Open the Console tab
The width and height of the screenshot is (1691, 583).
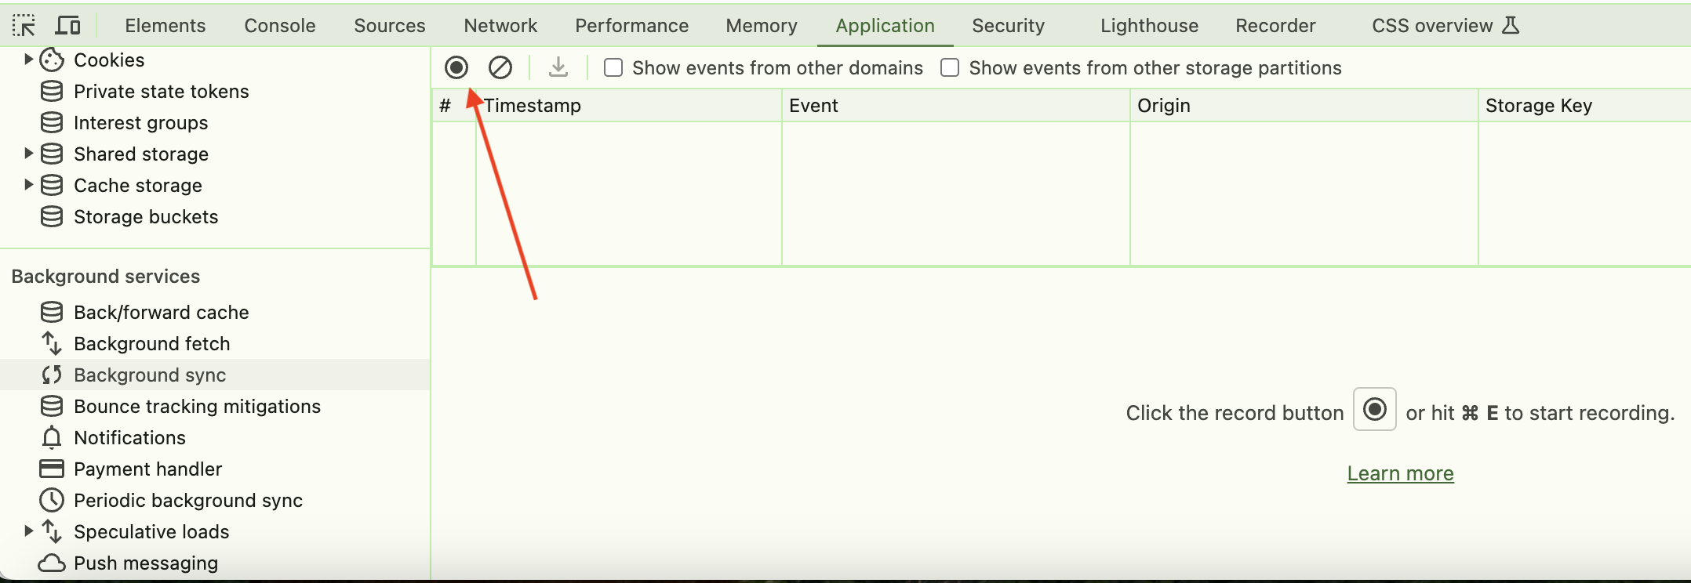pos(280,25)
